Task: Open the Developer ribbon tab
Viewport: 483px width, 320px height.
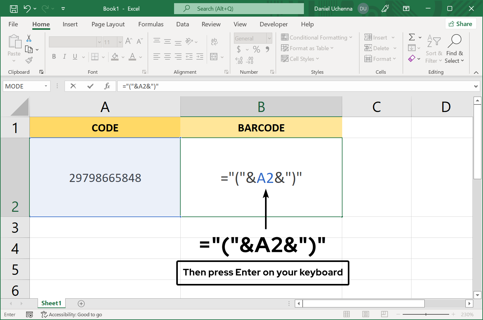Action: coord(273,24)
